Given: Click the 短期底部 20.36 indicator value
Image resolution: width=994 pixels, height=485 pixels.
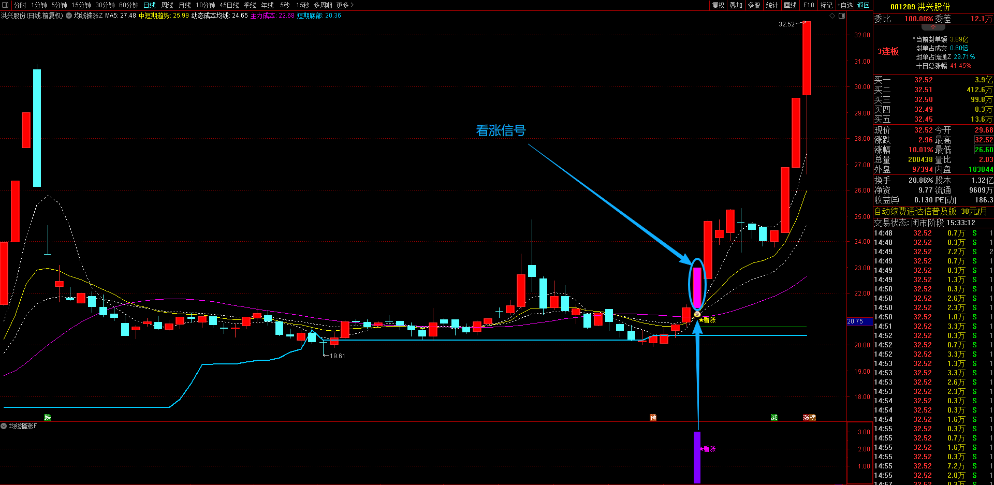Looking at the screenshot, I should coord(319,16).
